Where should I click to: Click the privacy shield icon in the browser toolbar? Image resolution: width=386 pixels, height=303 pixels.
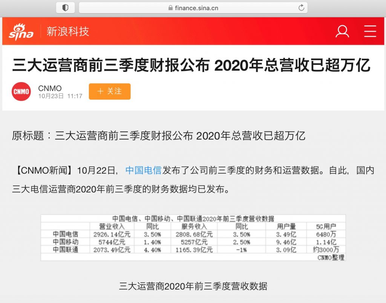tap(65, 8)
